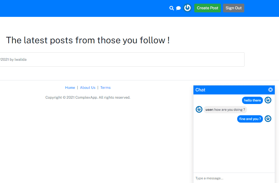Open the chat bubble icon in header
Screen dimensions: 279x183
click(x=178, y=8)
